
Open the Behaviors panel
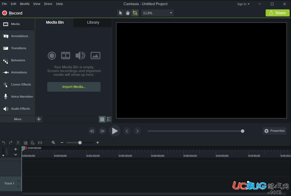(18, 60)
